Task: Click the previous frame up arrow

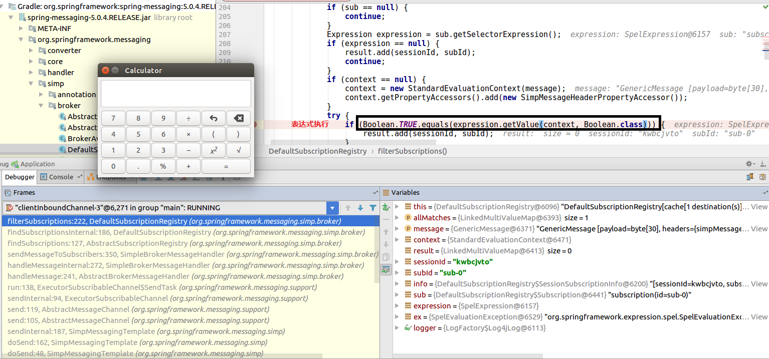Action: tap(347, 208)
